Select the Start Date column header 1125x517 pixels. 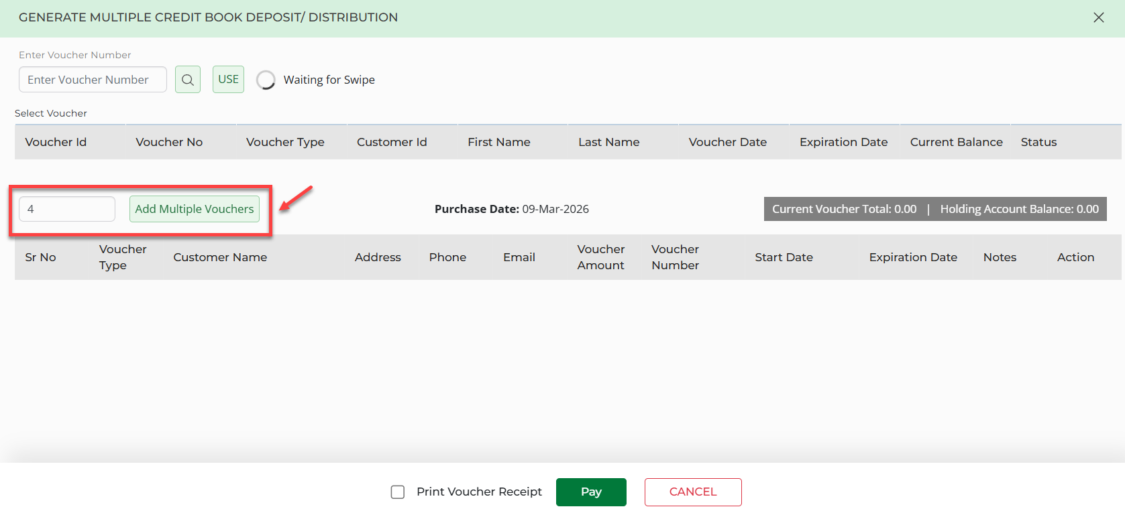click(784, 257)
